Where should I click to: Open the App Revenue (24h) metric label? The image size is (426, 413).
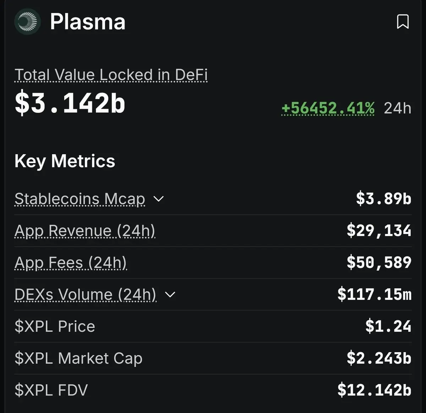click(x=85, y=231)
